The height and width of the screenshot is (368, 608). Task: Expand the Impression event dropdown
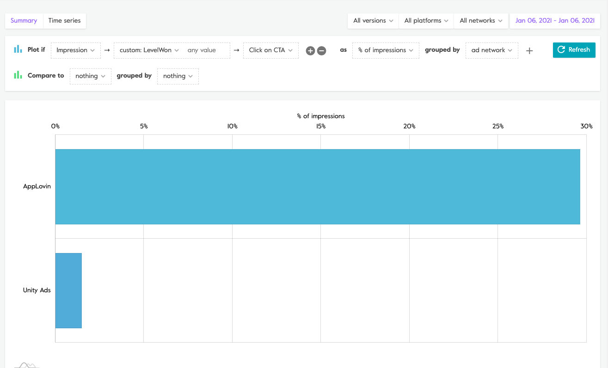coord(76,50)
